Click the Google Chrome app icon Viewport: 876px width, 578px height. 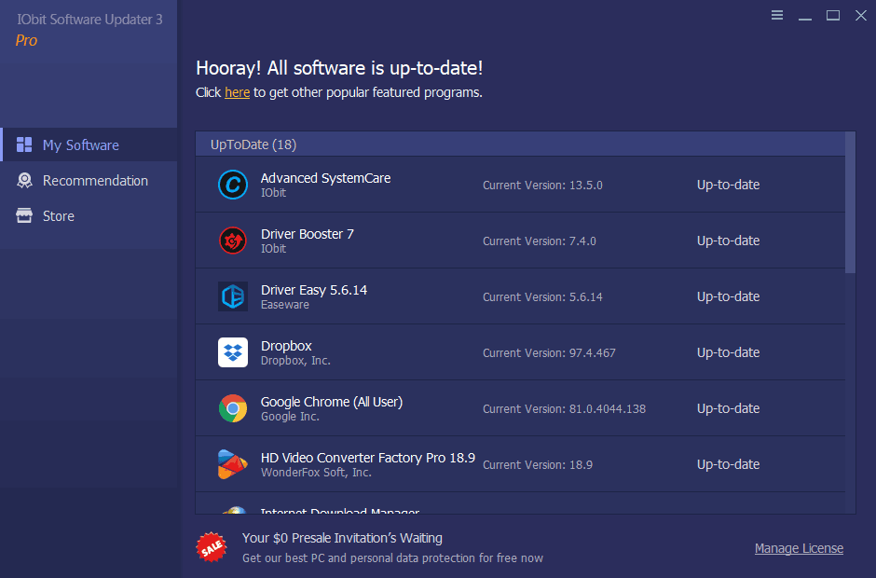click(x=232, y=407)
